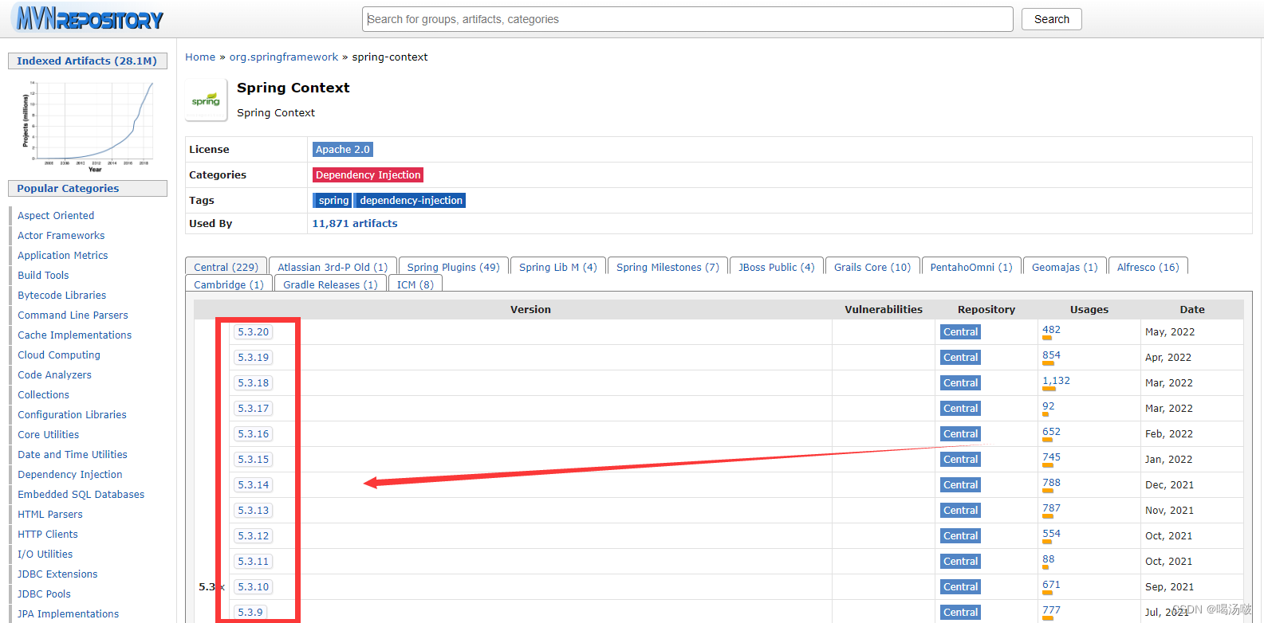Open version 5.3.10
The width and height of the screenshot is (1264, 623).
pos(253,587)
